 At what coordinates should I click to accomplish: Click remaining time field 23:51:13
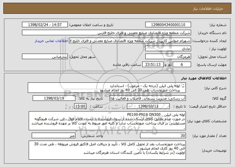[153, 65]
